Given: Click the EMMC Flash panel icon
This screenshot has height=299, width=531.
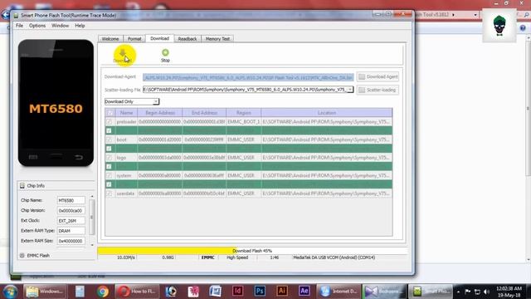Looking at the screenshot, I should pos(22,255).
